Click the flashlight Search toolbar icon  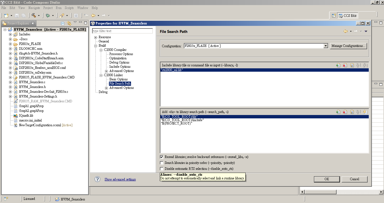[x=62, y=15]
